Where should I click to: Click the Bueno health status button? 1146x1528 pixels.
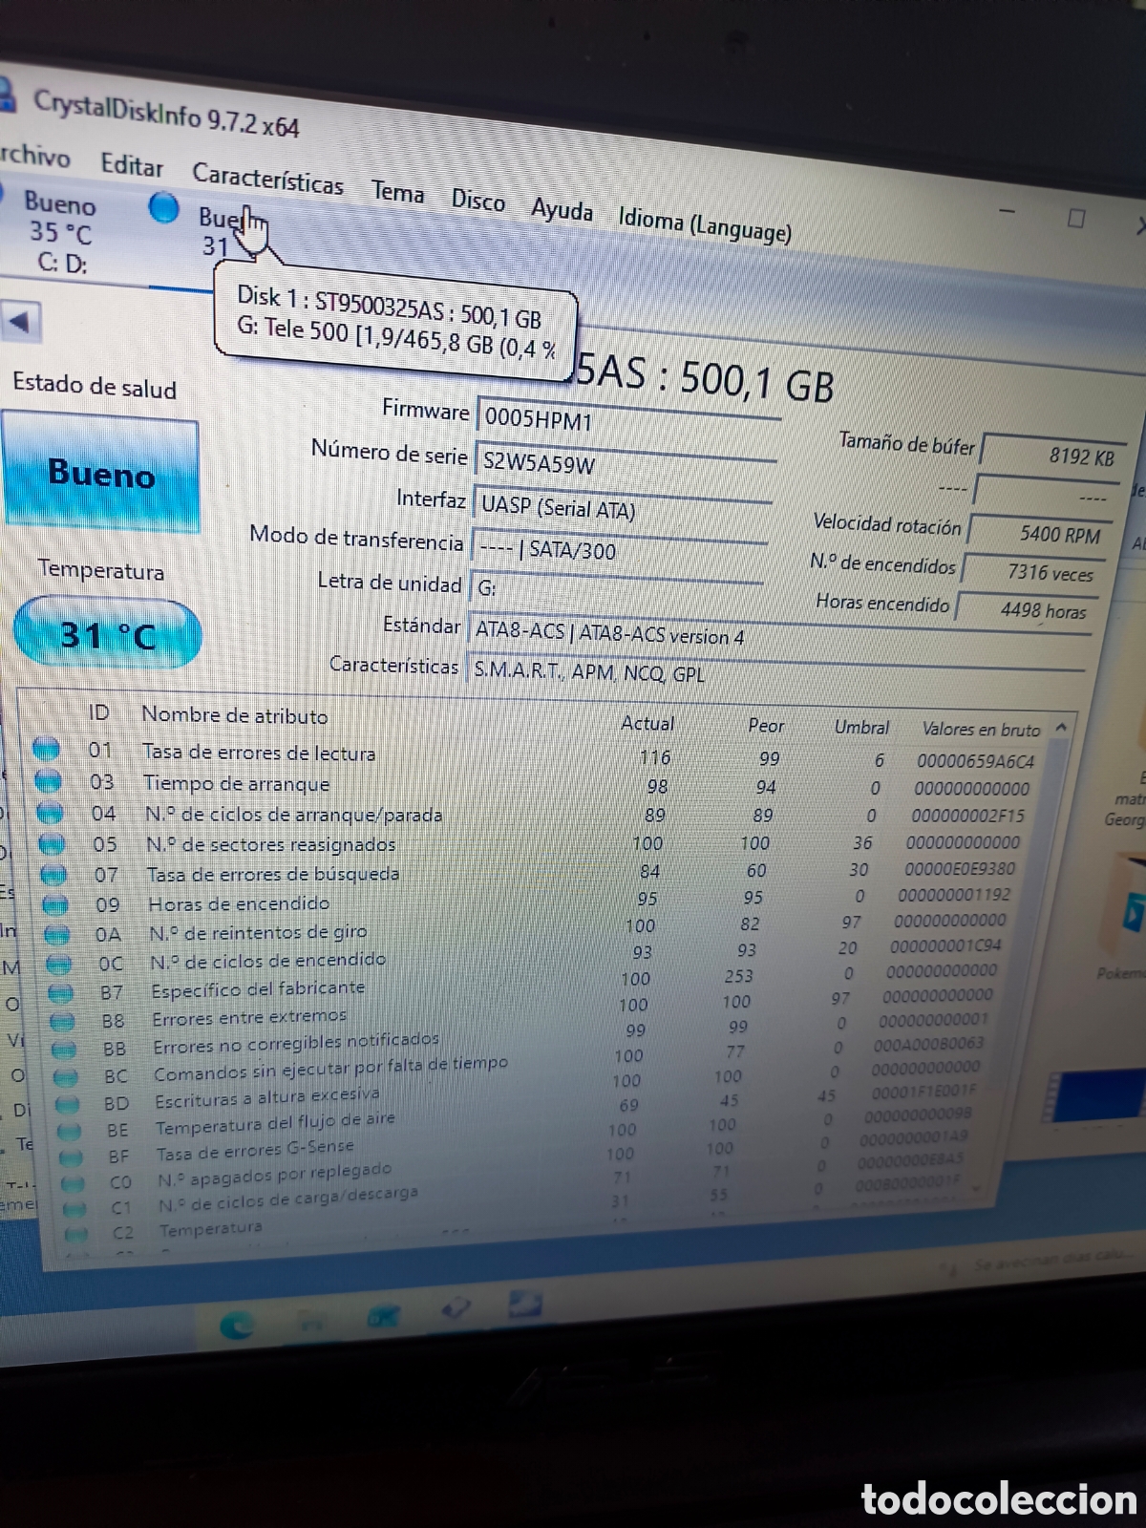coord(101,473)
